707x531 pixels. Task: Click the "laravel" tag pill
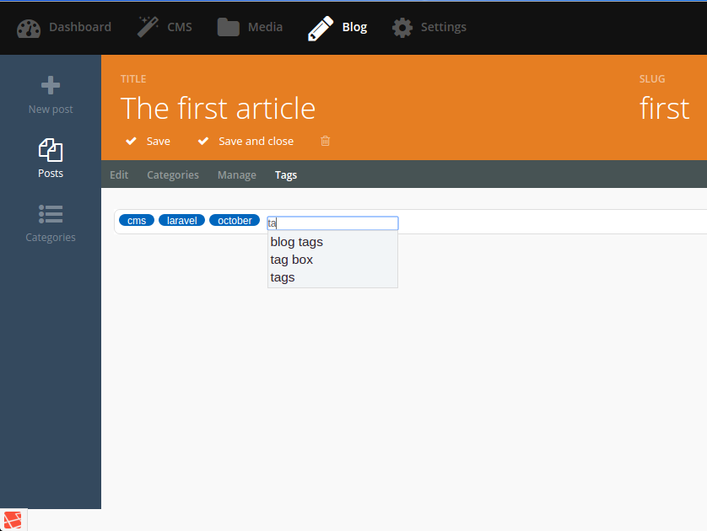tap(181, 220)
